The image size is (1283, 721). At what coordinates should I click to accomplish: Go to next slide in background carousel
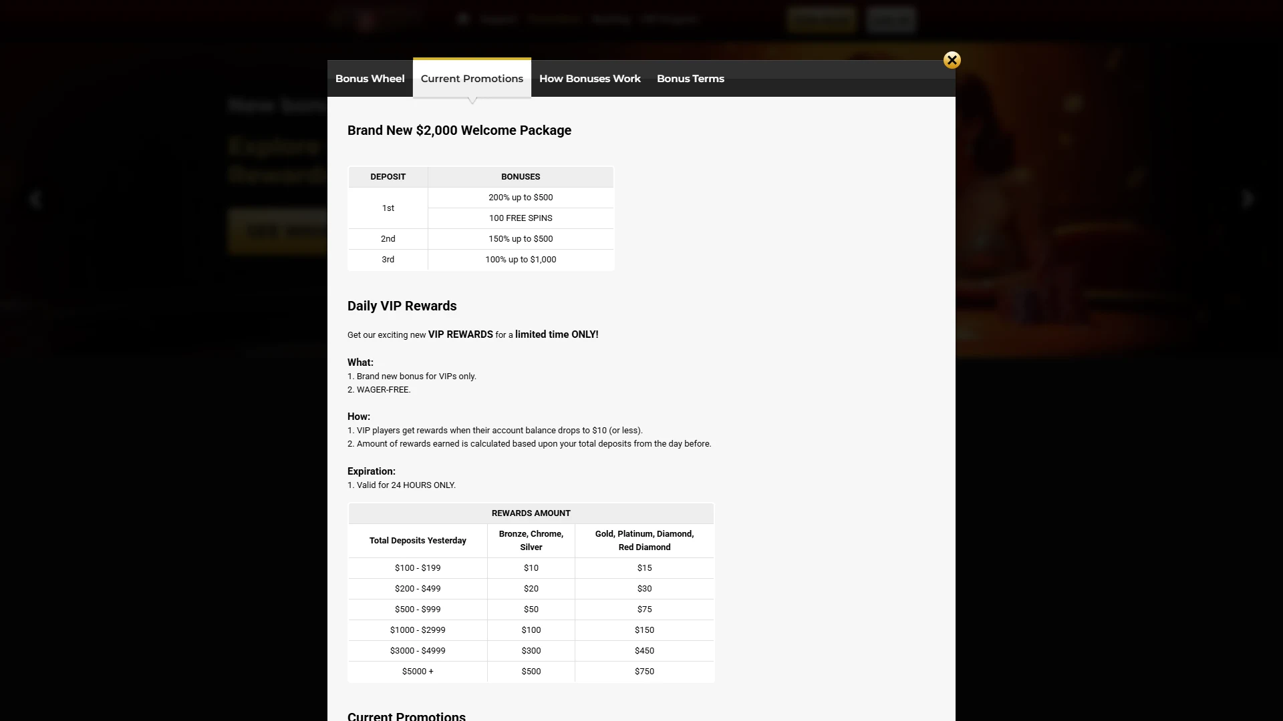1247,199
